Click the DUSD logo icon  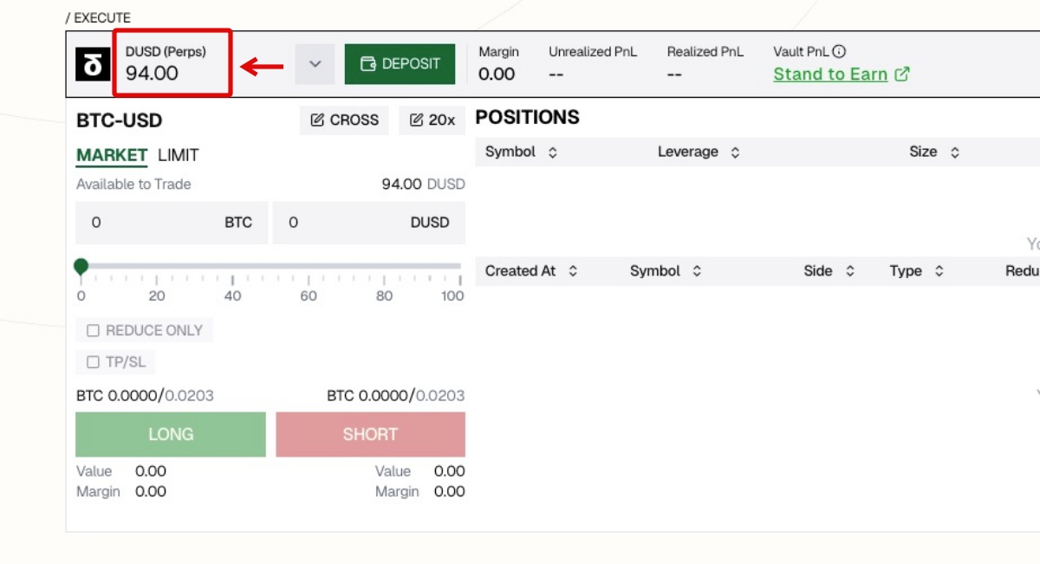point(93,64)
